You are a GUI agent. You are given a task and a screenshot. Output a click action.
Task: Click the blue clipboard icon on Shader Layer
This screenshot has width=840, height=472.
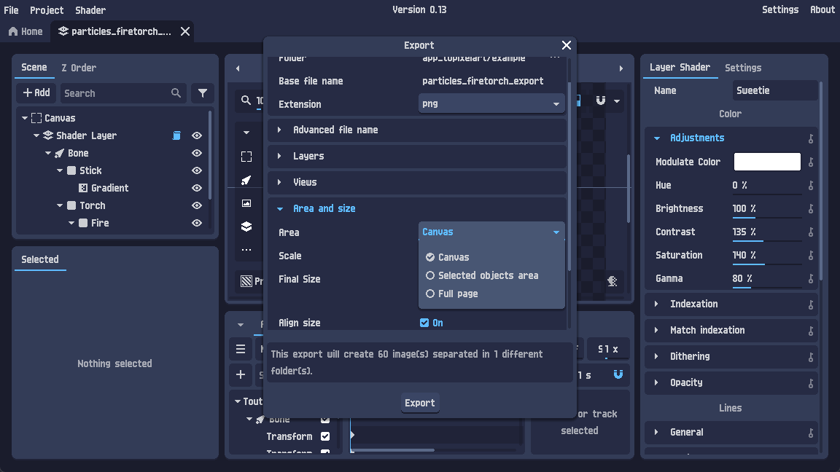click(176, 135)
